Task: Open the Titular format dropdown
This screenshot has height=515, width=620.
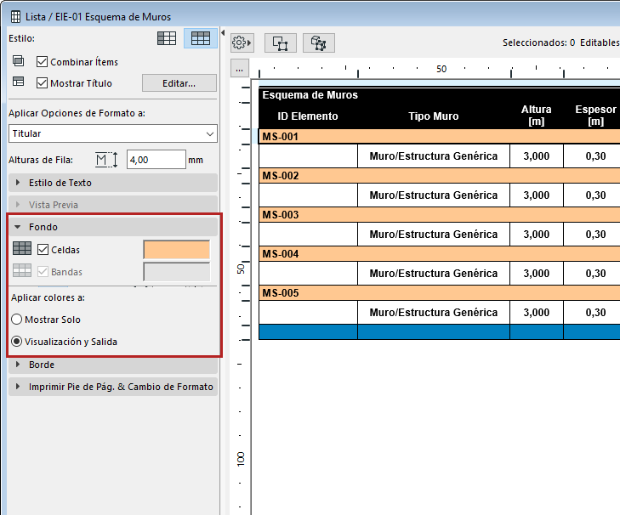Action: [x=113, y=133]
